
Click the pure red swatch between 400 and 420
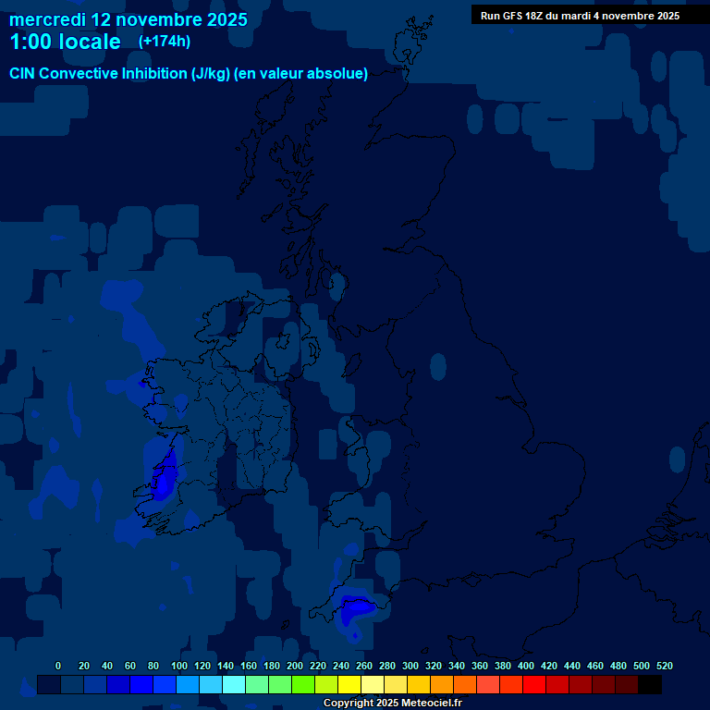click(x=533, y=684)
